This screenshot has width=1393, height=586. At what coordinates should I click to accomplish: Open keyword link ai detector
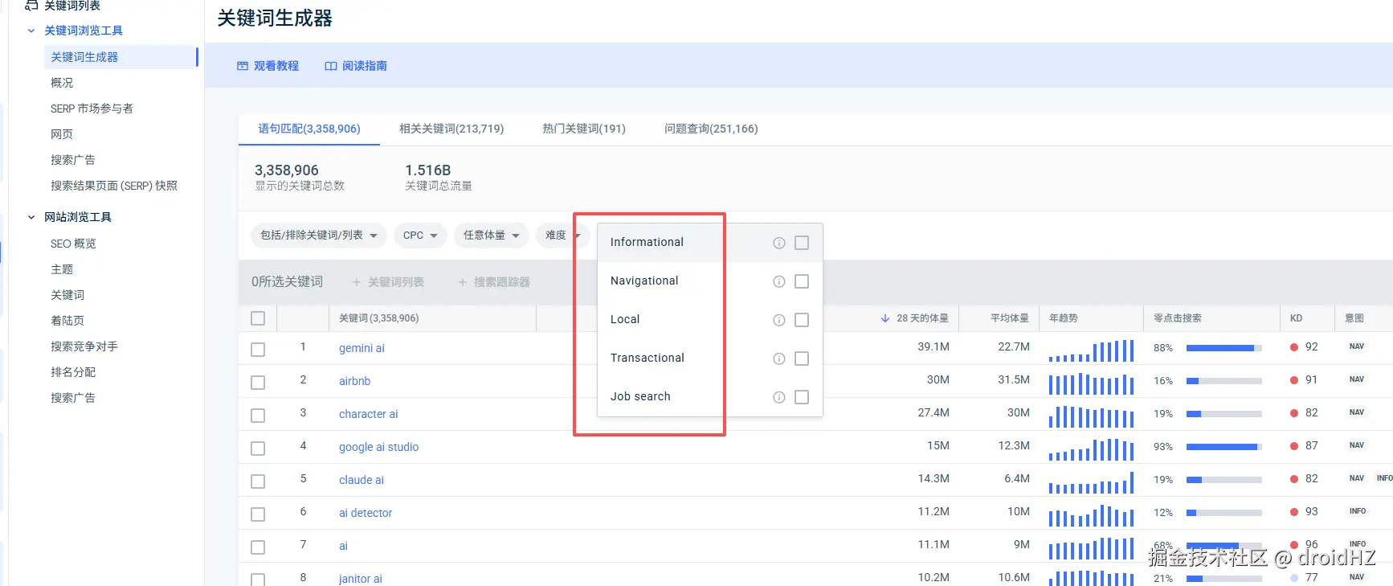pos(366,513)
